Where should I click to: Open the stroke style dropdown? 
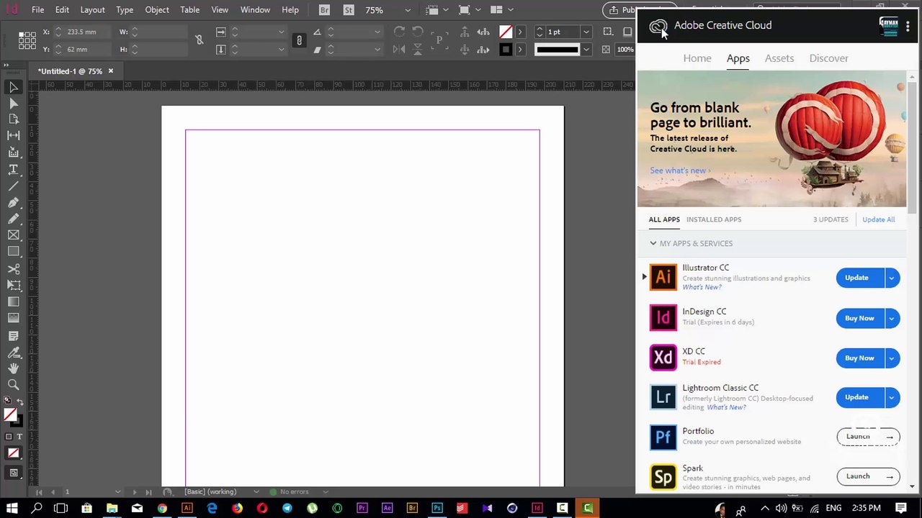[x=586, y=50]
